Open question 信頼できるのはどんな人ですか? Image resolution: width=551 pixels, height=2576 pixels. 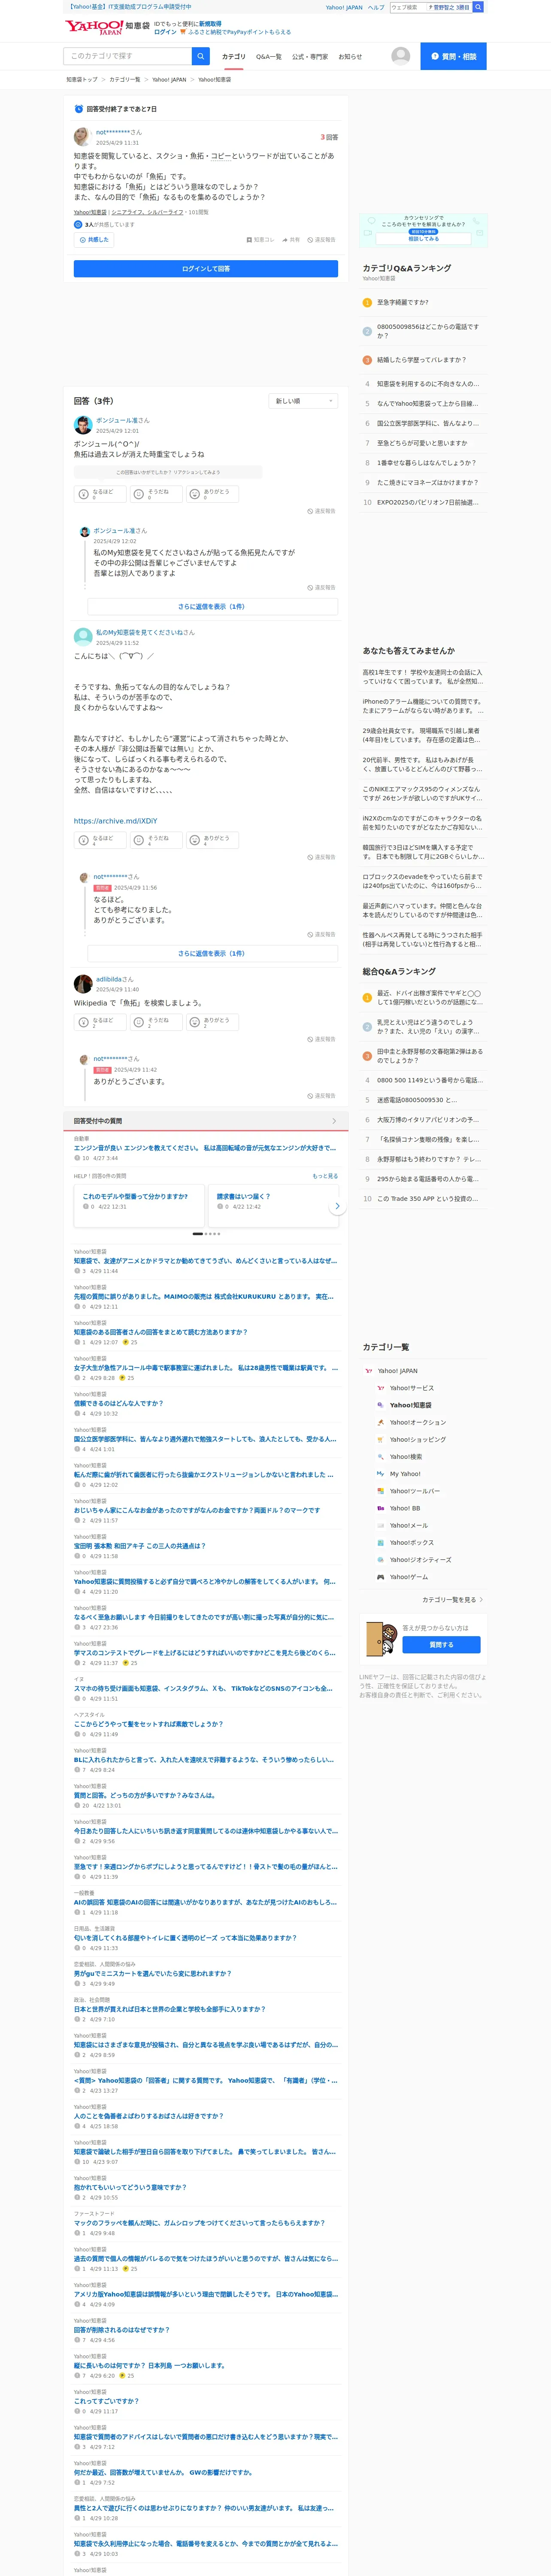pos(118,1403)
